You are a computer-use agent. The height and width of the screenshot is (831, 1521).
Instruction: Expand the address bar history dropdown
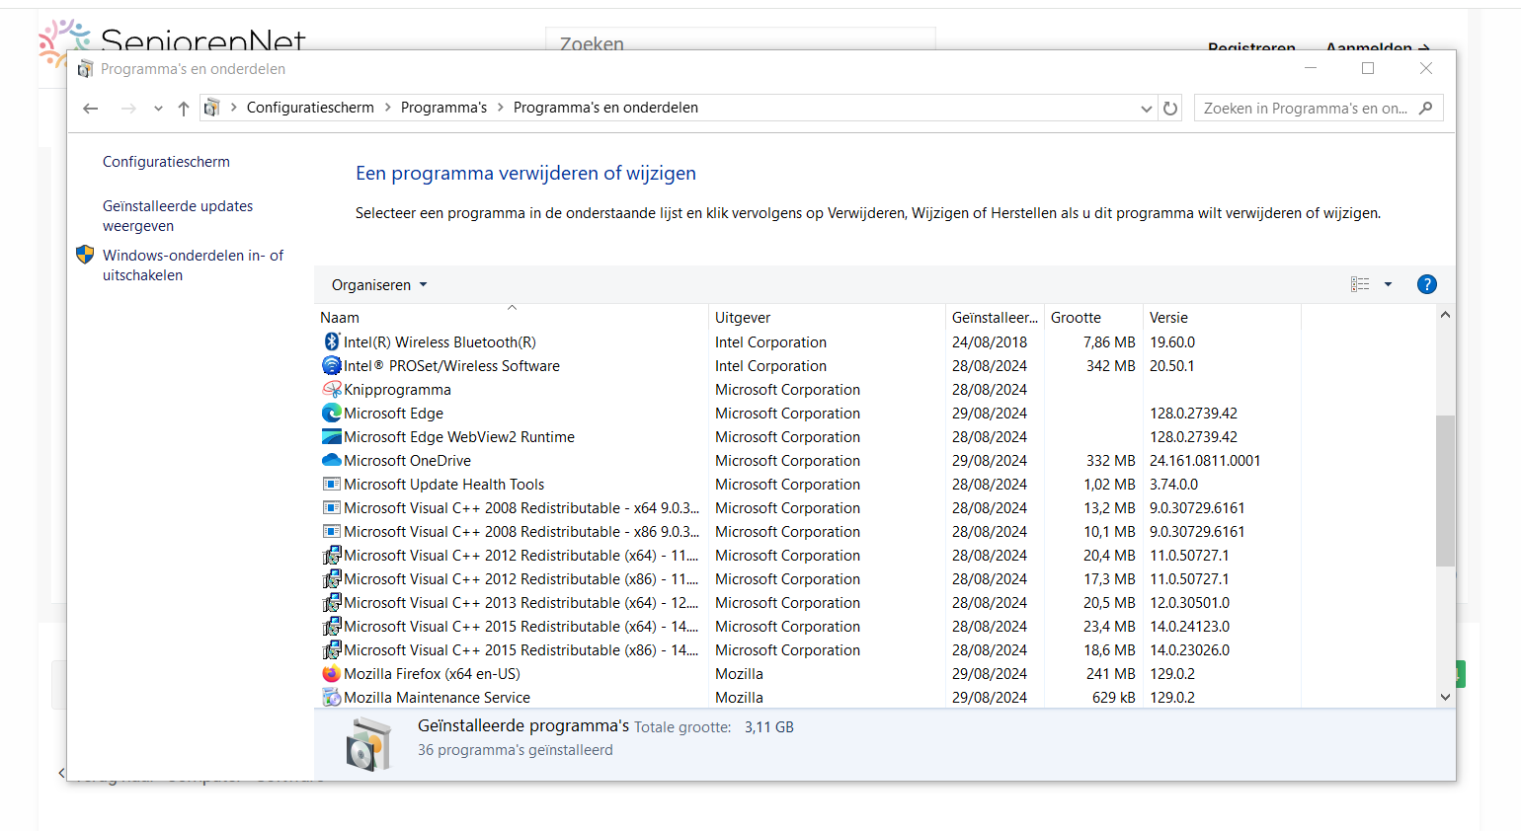(x=1146, y=109)
